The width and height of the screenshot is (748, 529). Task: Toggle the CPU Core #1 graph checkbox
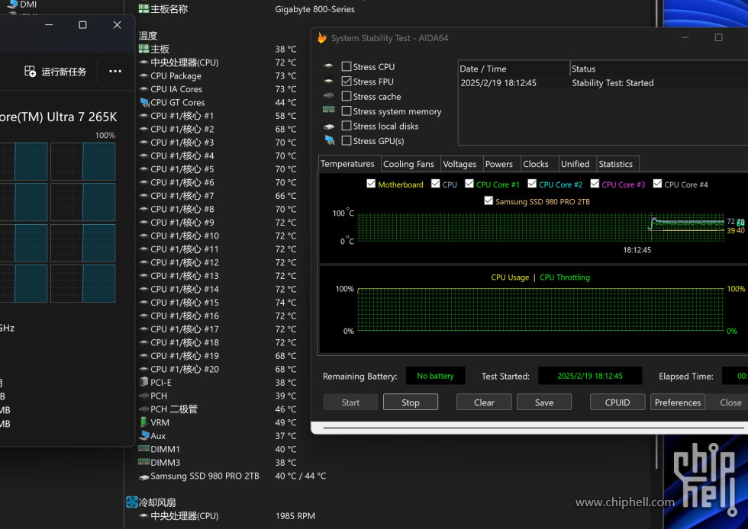469,184
